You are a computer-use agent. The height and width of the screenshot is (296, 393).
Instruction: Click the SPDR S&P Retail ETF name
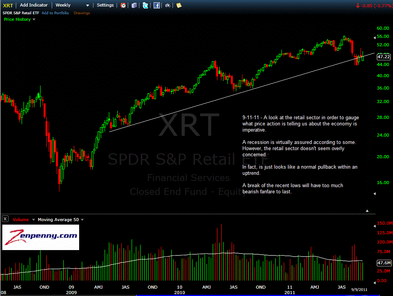point(21,13)
